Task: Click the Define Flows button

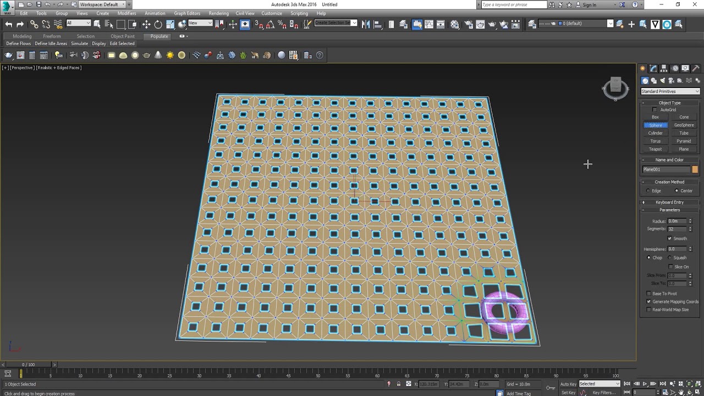Action: tap(19, 43)
